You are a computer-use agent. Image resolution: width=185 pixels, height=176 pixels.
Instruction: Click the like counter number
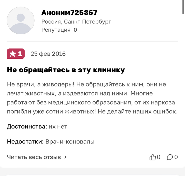point(159,157)
